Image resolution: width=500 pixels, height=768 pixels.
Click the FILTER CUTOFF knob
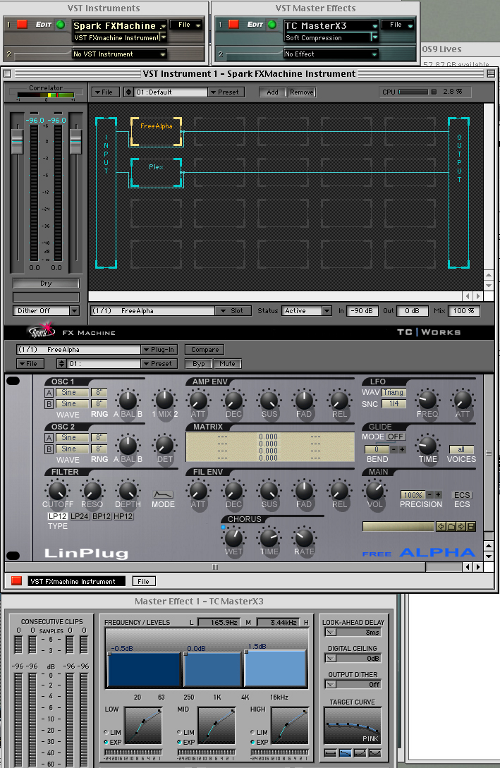coord(57,490)
